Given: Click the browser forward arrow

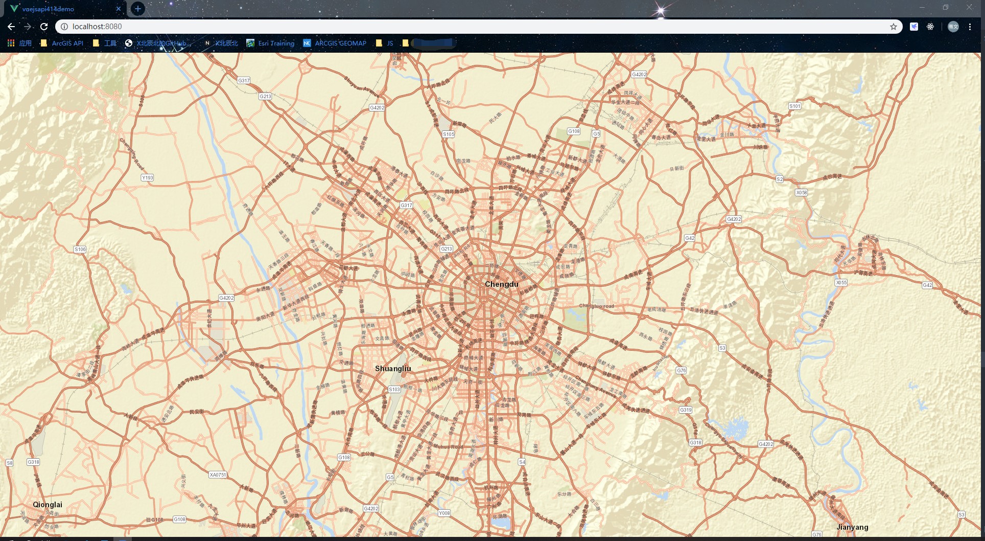Looking at the screenshot, I should (28, 27).
